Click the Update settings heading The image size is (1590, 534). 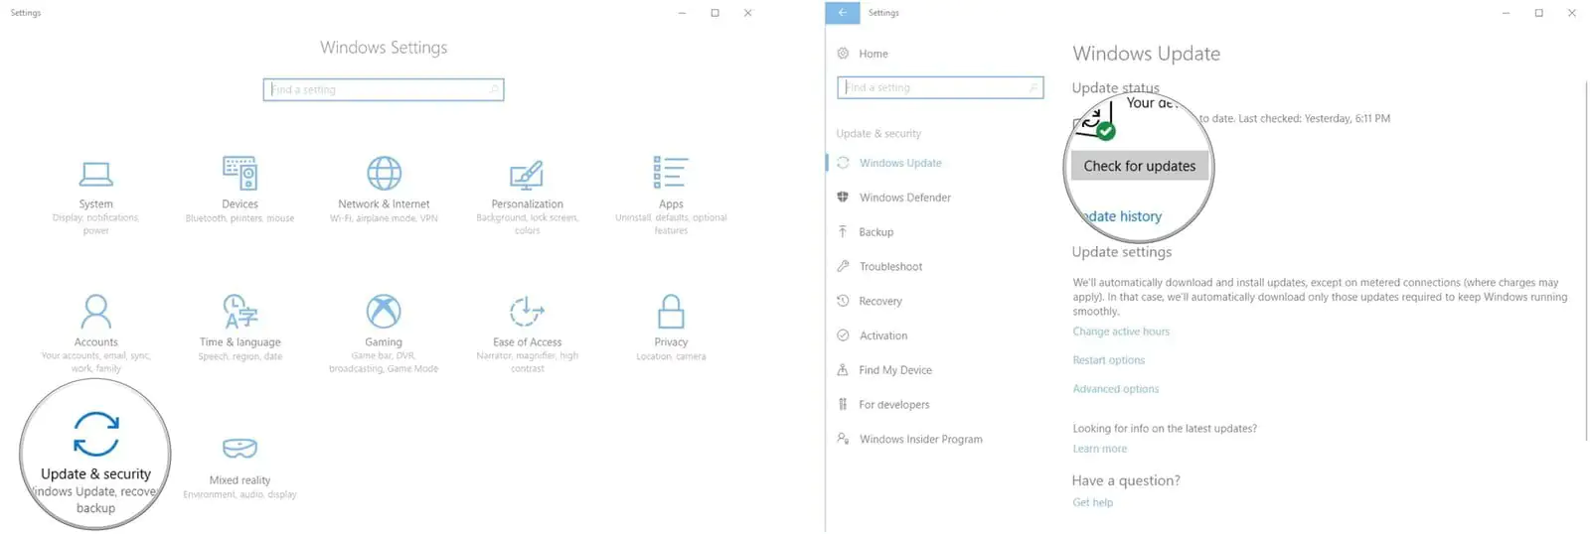pos(1121,252)
